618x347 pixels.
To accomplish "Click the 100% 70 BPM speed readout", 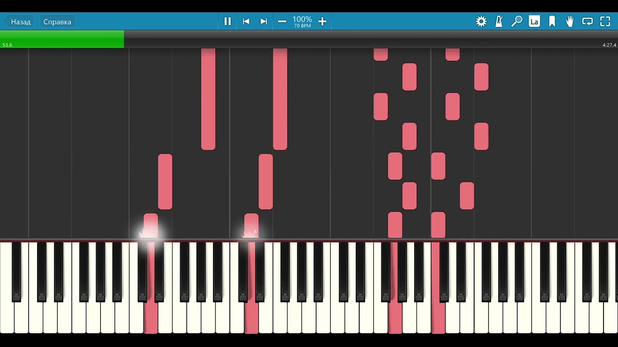I will (x=302, y=22).
